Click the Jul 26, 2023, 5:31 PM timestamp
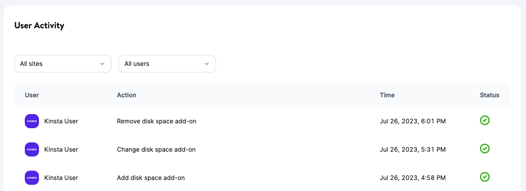This screenshot has width=526, height=191. 413,149
